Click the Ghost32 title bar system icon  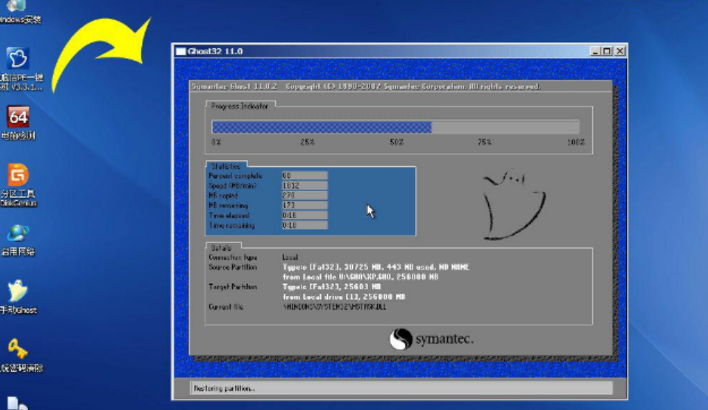181,51
